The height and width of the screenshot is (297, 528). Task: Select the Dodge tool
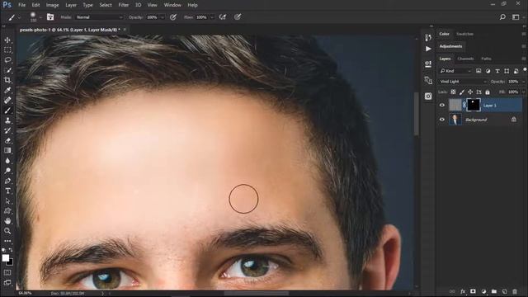tap(7, 171)
